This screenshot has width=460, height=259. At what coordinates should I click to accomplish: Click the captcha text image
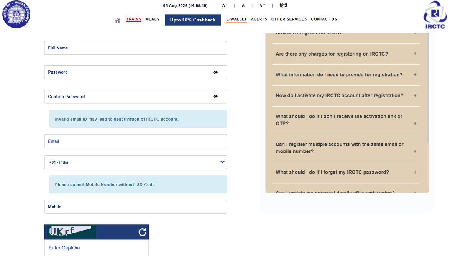coord(71,232)
